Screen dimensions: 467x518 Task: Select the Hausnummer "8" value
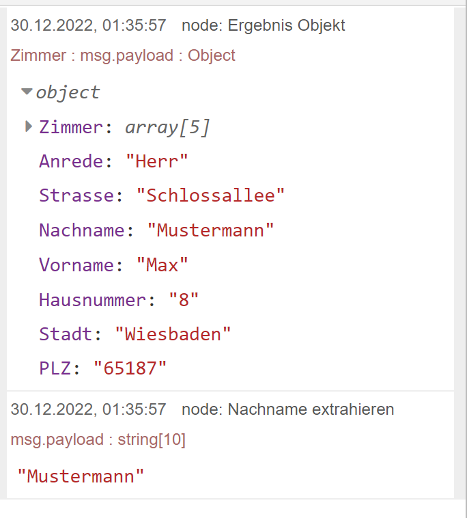[x=184, y=299]
